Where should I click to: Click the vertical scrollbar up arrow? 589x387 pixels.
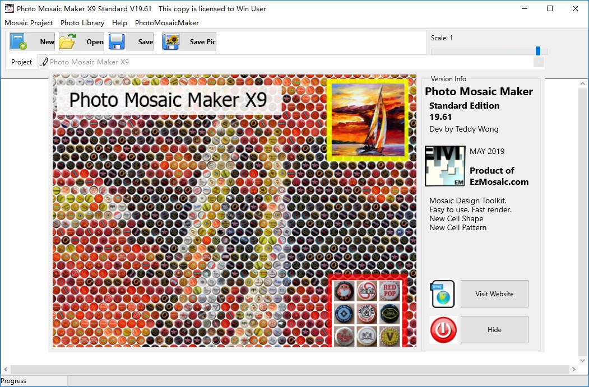tap(583, 83)
